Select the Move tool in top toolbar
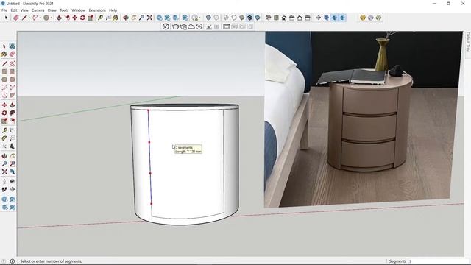 pyautogui.click(x=74, y=18)
